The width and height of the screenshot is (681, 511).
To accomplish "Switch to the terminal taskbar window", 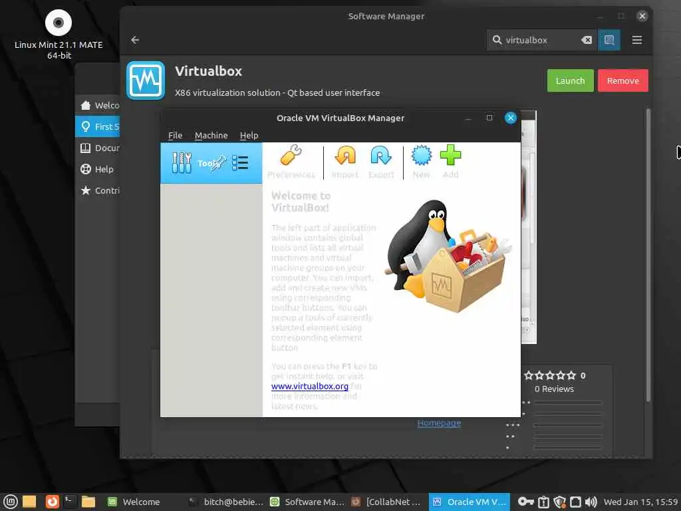I will (x=226, y=502).
